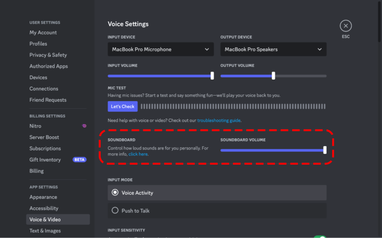Click the SOUNDBOARD VOLUME label
This screenshot has width=382, height=238.
[x=243, y=140]
